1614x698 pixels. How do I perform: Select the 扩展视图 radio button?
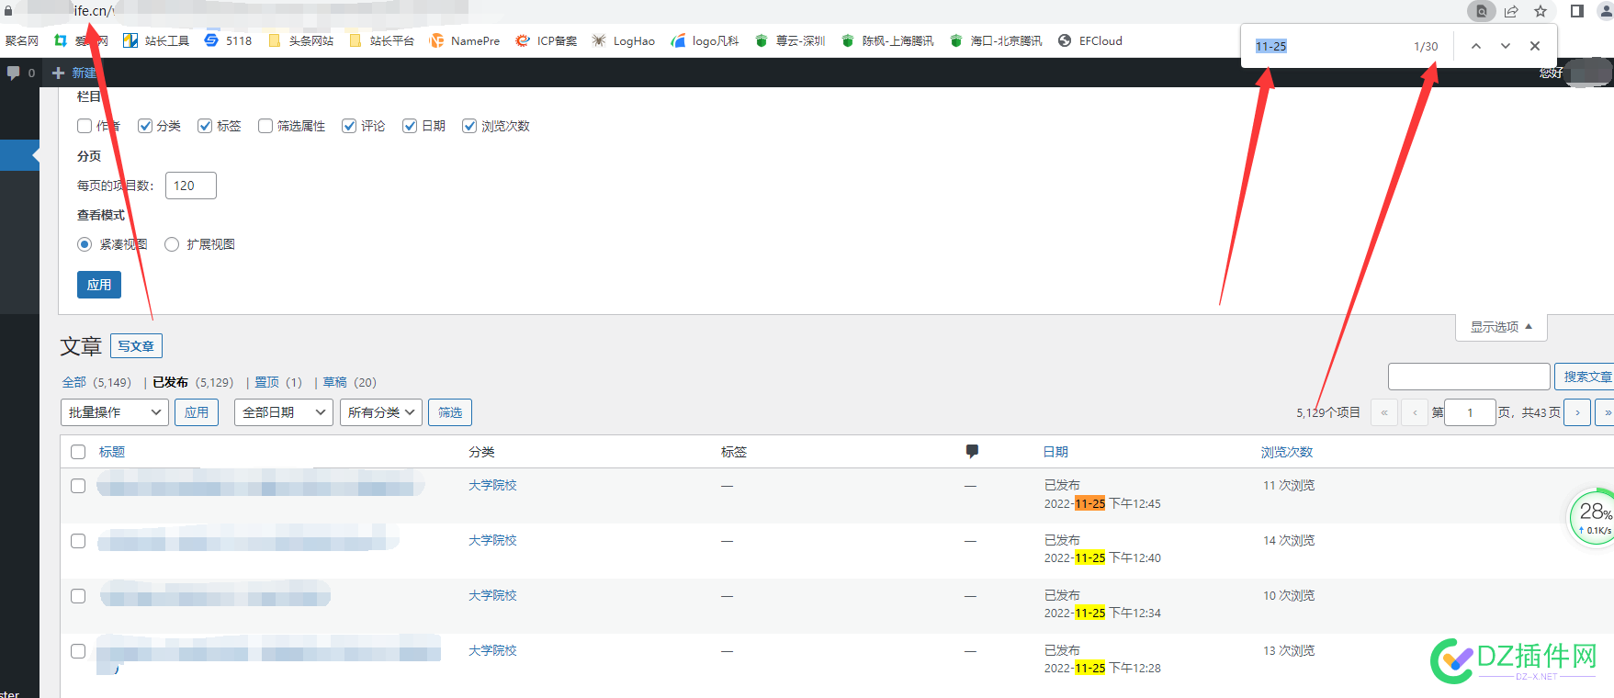(172, 244)
